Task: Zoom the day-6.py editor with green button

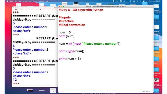Action: (63, 7)
